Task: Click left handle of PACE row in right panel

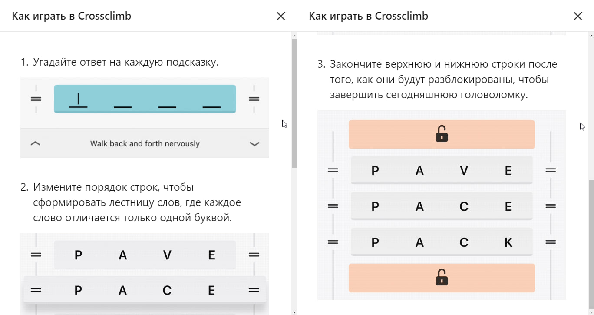Action: [333, 206]
